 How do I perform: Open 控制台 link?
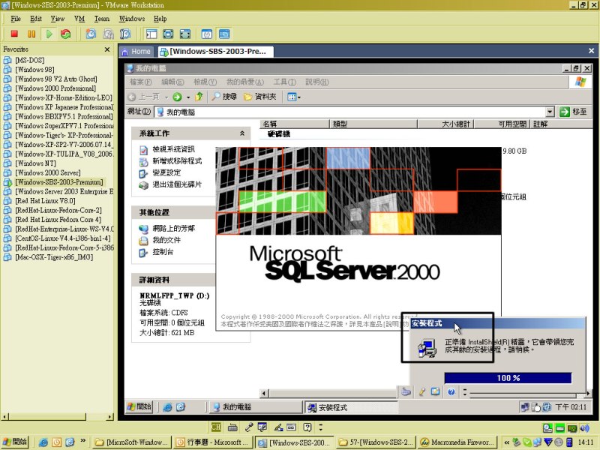click(x=163, y=252)
